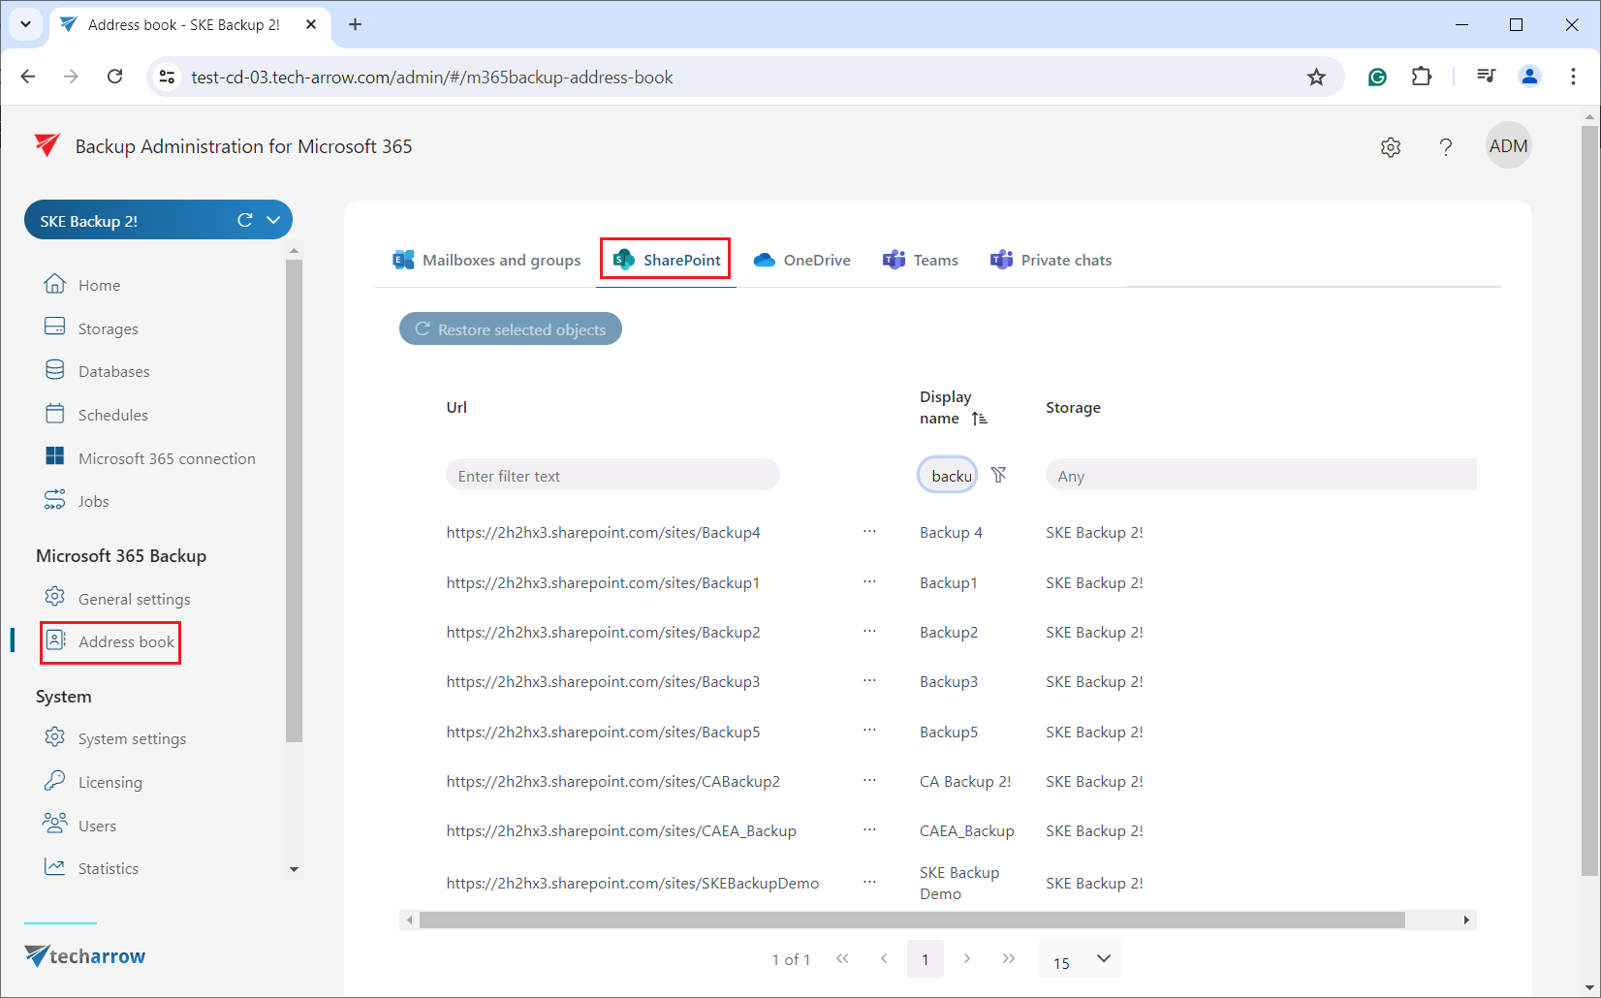Open the page size dropdown showing 15
1601x998 pixels.
point(1080,959)
